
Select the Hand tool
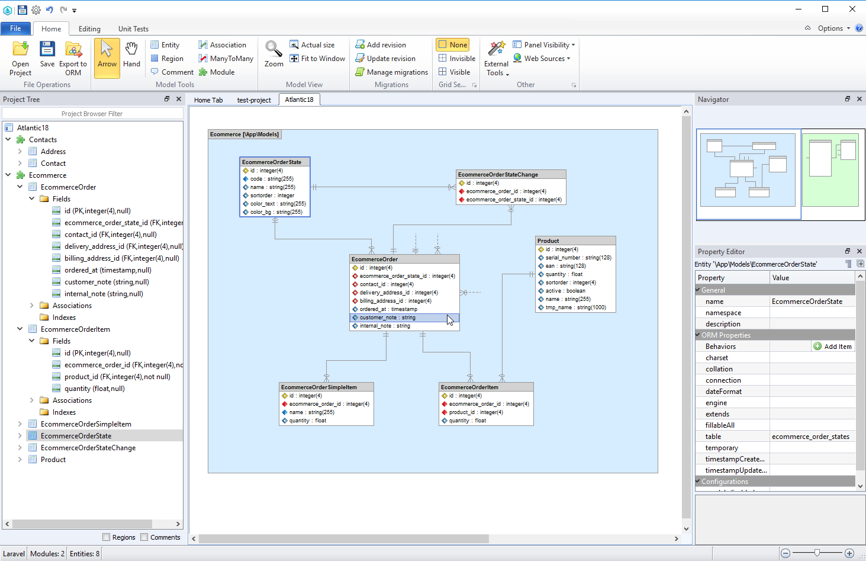point(131,57)
